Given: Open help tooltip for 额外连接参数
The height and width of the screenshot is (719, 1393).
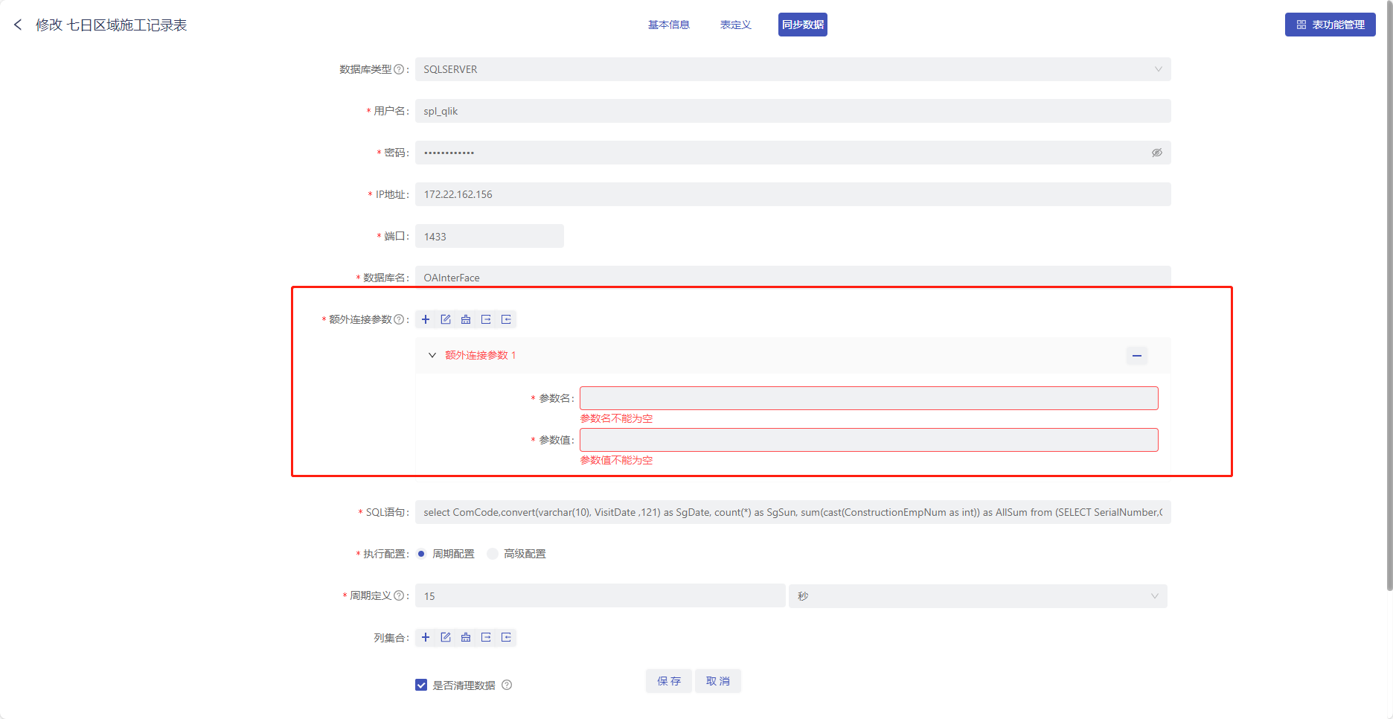Looking at the screenshot, I should pyautogui.click(x=399, y=319).
